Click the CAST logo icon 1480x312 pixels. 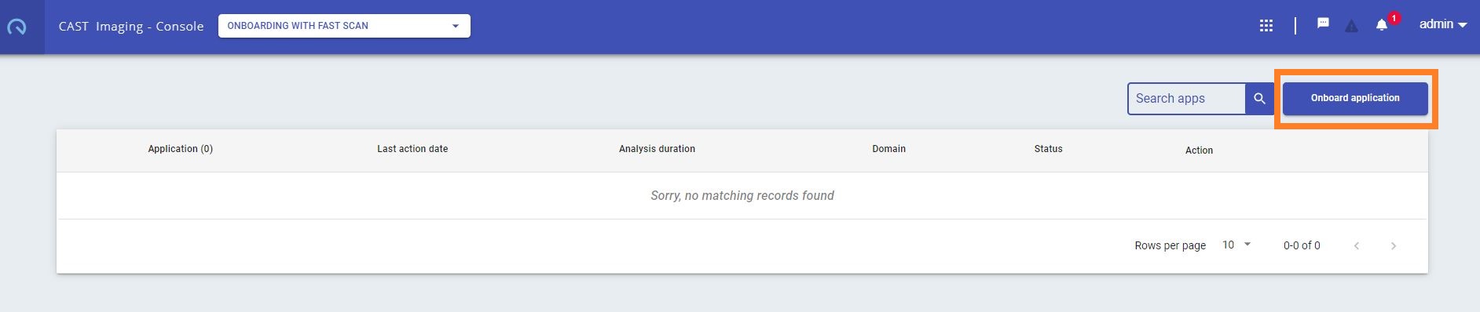(16, 27)
